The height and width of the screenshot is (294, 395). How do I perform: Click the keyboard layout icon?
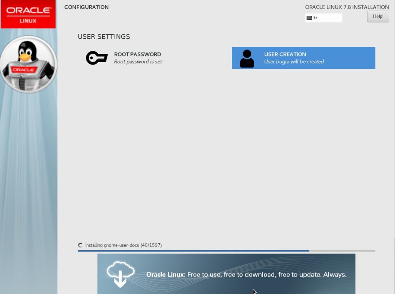309,18
